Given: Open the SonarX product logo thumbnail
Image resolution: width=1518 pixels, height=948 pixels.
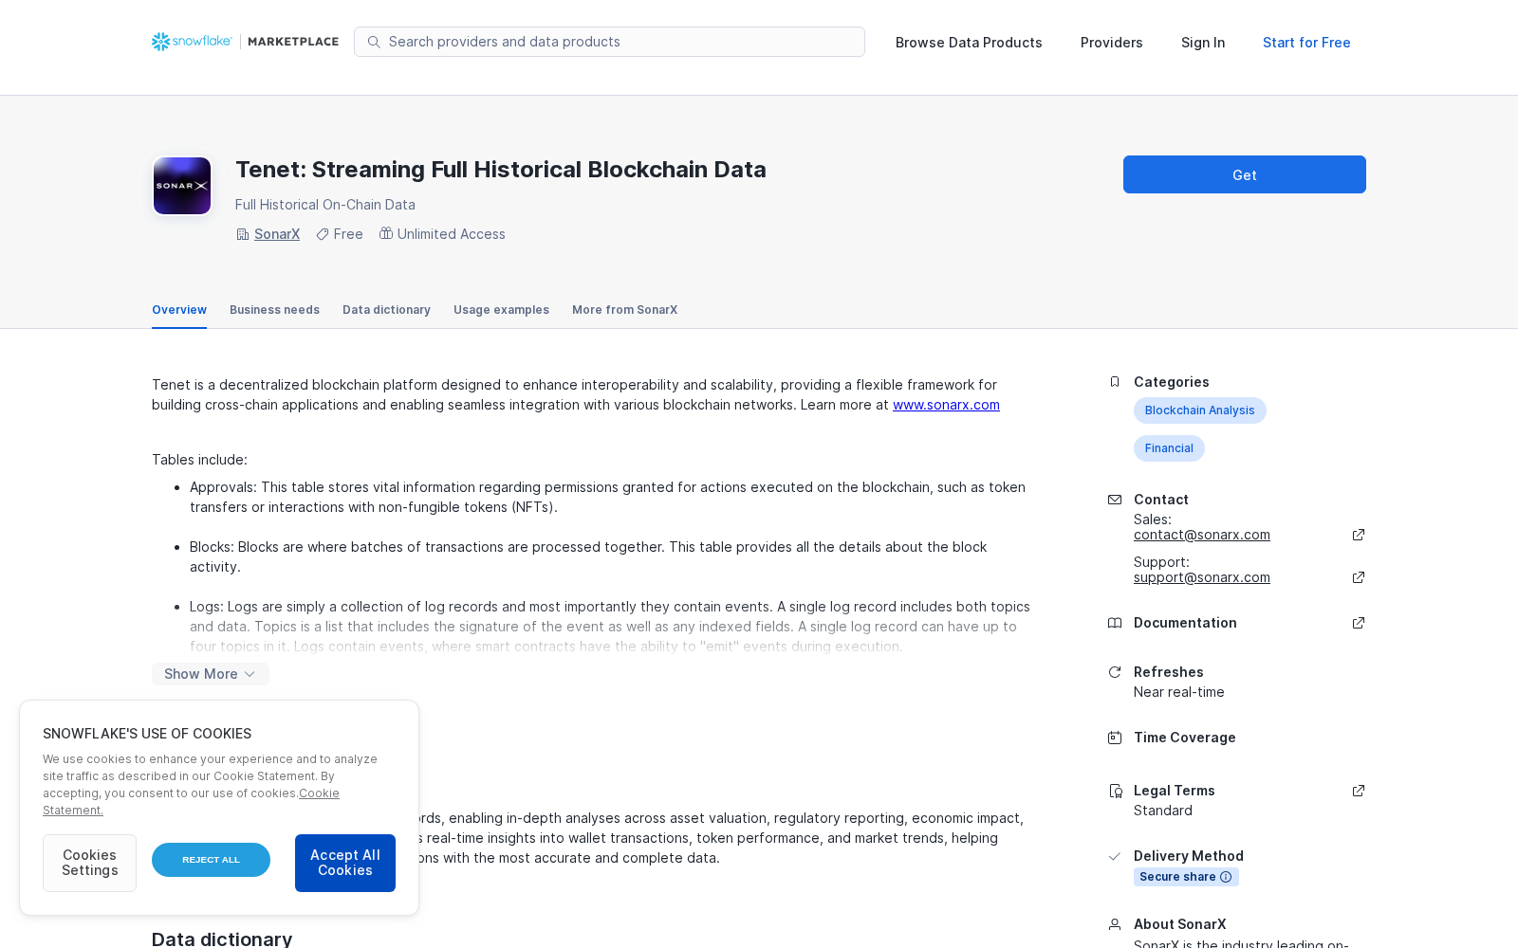Looking at the screenshot, I should click(182, 186).
